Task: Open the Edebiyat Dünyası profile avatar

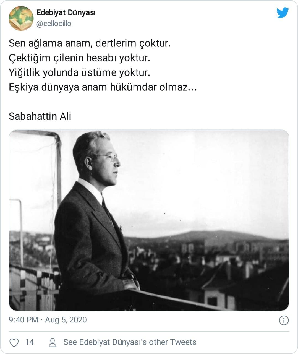Action: pyautogui.click(x=21, y=18)
